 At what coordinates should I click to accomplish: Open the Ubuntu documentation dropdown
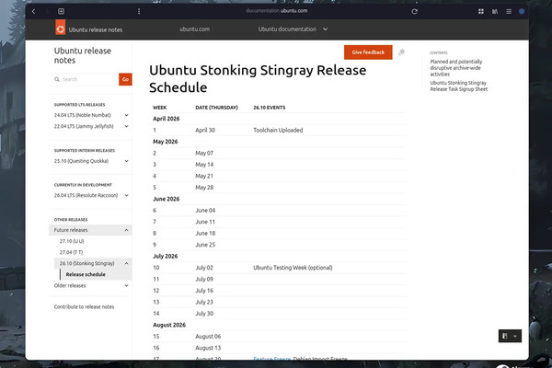293,29
